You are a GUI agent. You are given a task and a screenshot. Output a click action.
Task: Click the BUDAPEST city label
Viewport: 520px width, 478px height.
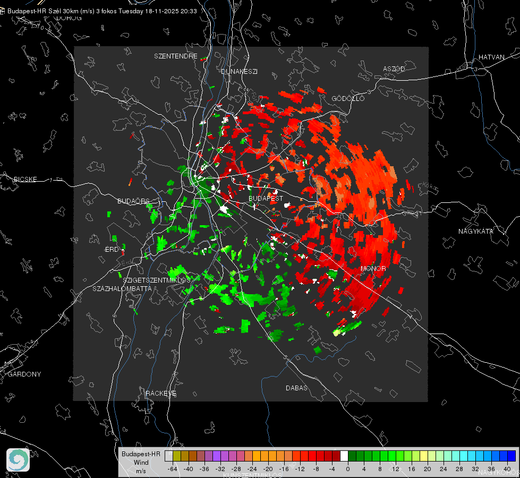266,198
